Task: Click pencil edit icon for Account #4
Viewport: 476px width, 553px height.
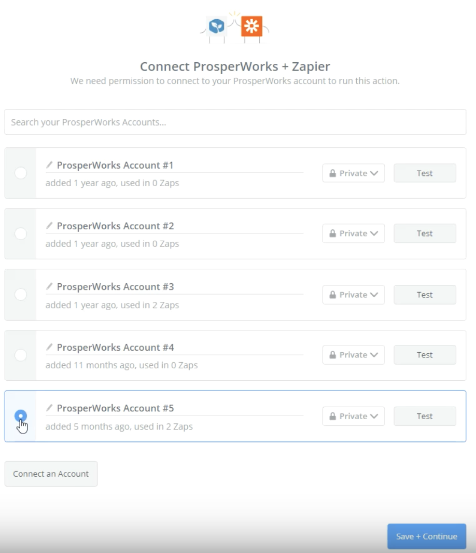Action: (49, 347)
